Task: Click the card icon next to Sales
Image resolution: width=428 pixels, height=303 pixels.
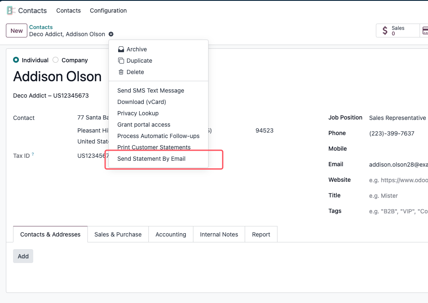Action: coord(425,30)
